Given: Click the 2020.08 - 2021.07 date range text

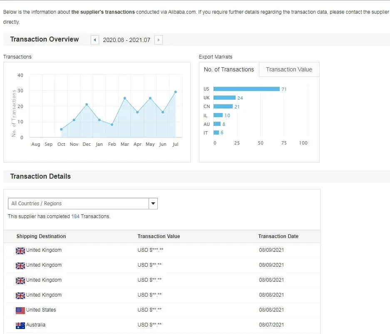Looking at the screenshot, I should (127, 40).
